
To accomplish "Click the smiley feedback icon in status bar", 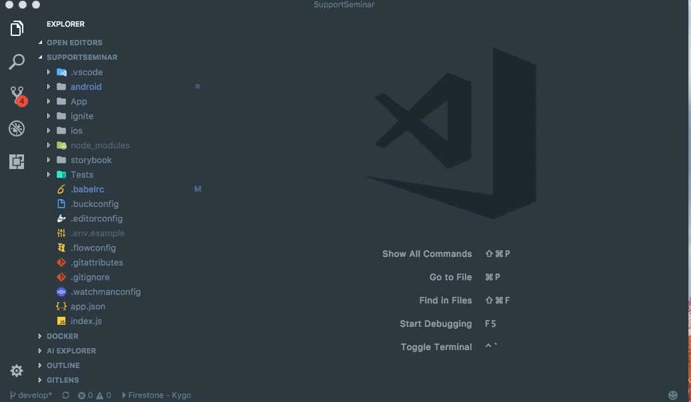I will coord(672,395).
